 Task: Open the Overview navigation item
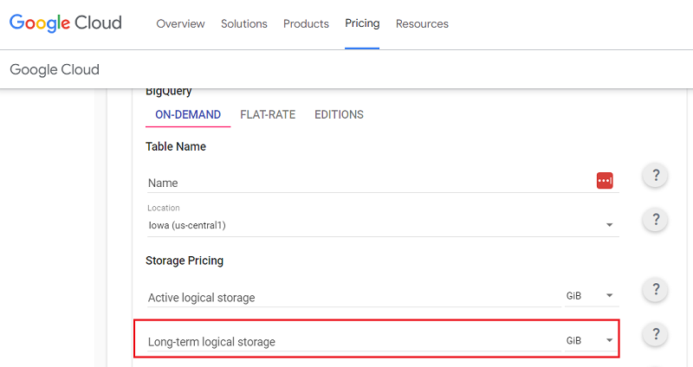pos(180,24)
